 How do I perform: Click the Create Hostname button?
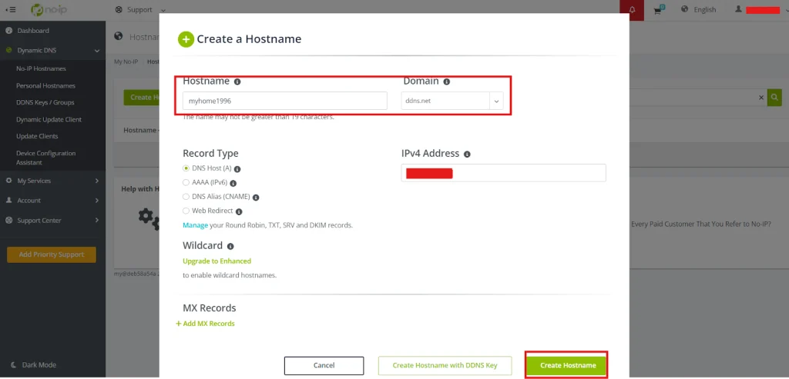(x=567, y=365)
